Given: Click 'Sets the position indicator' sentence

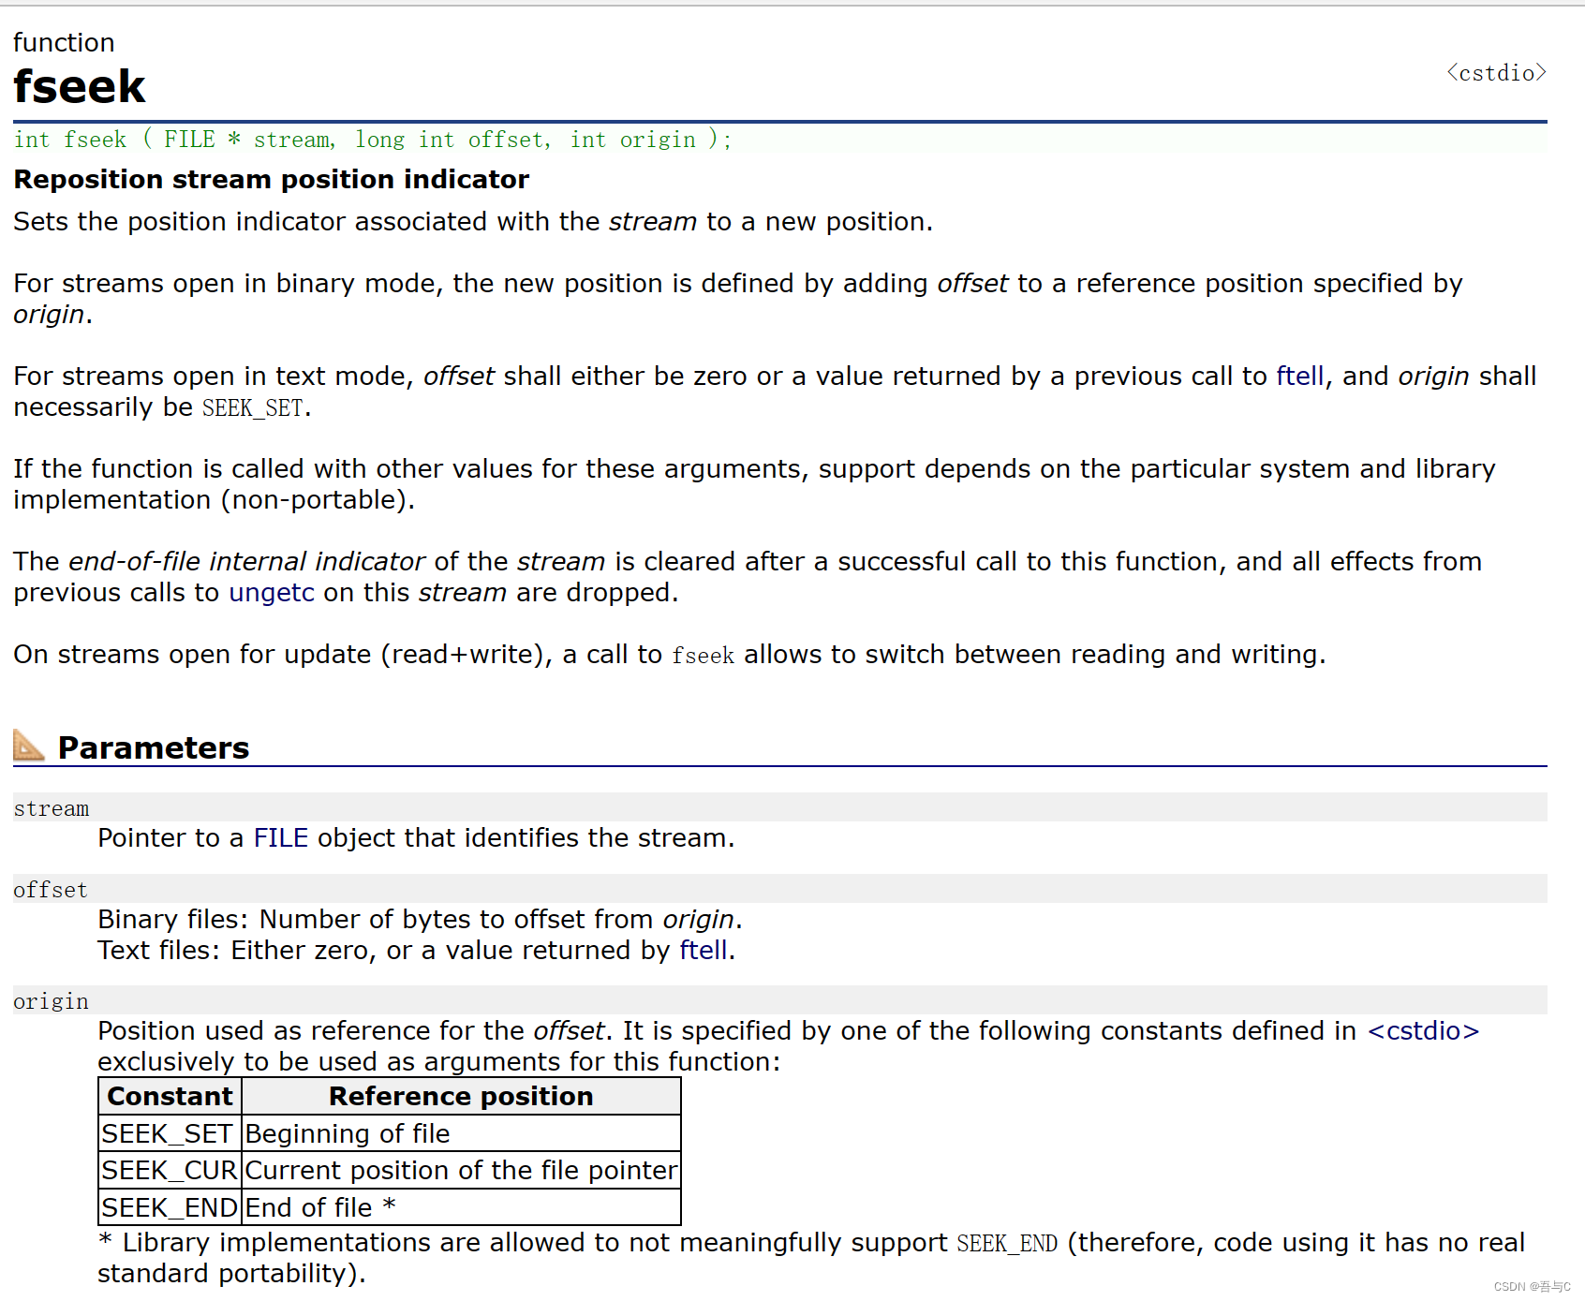Looking at the screenshot, I should (473, 222).
